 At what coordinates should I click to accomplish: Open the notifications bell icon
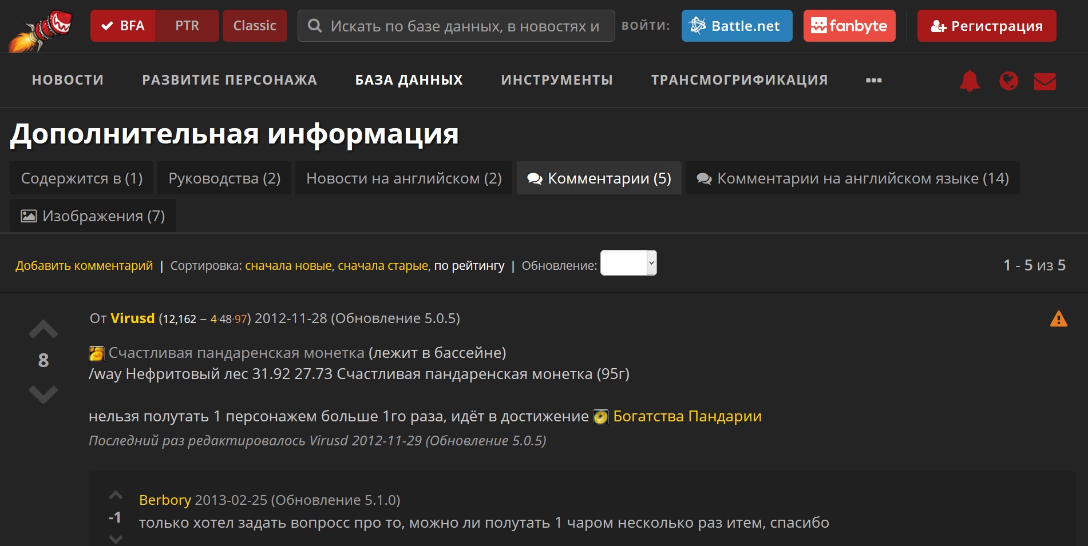point(970,81)
